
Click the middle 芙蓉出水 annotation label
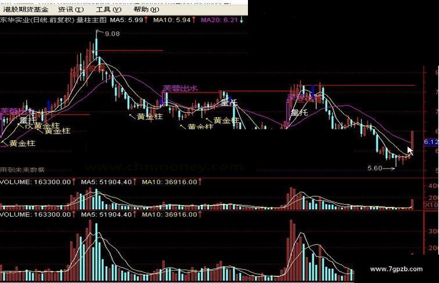pos(180,88)
